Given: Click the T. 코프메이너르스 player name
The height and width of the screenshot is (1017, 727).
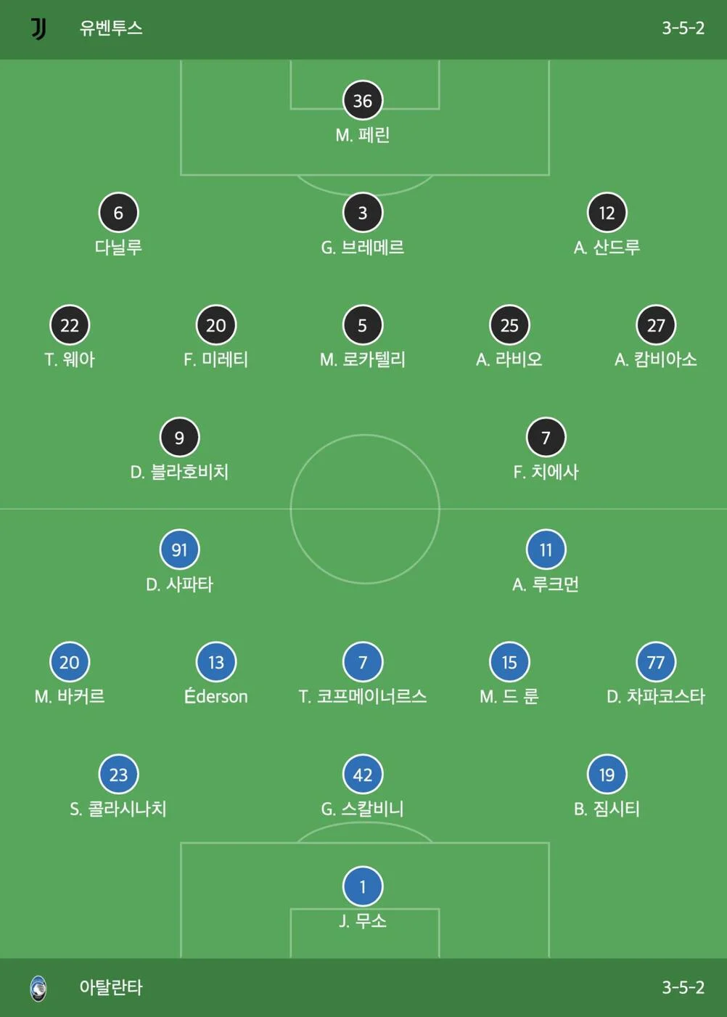Looking at the screenshot, I should [x=362, y=697].
